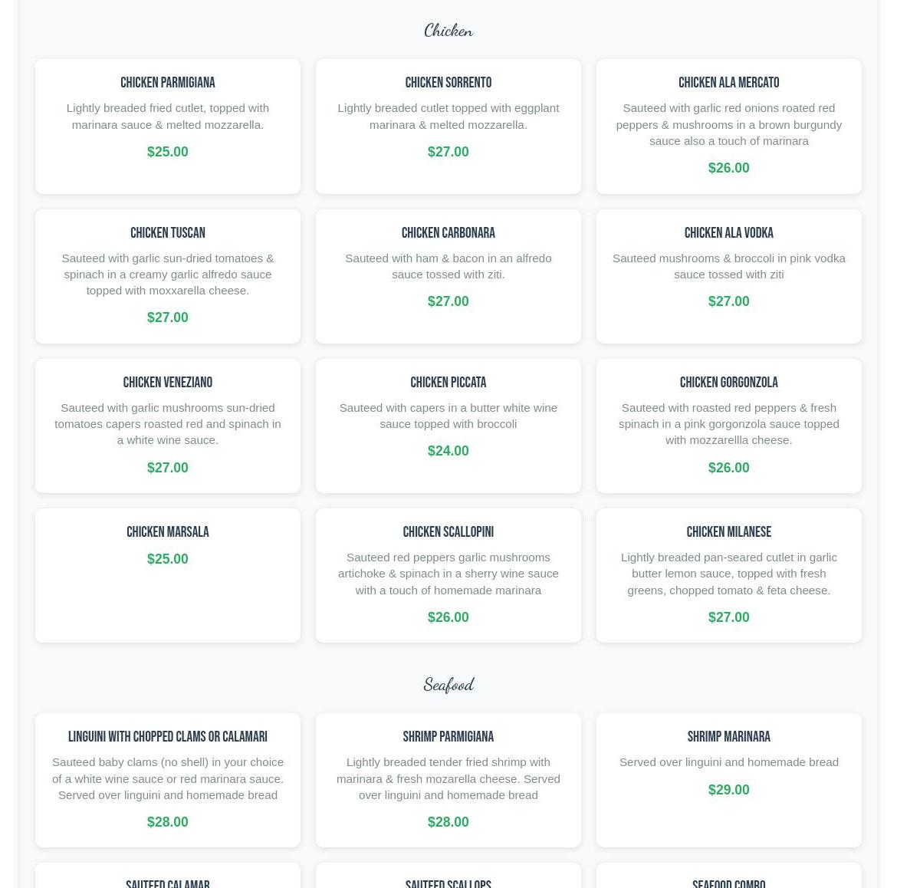Open the Chicken Sorrento item
This screenshot has width=897, height=888.
coord(448,127)
